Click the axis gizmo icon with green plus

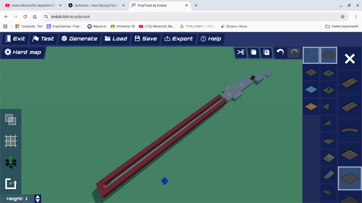[x=11, y=162]
